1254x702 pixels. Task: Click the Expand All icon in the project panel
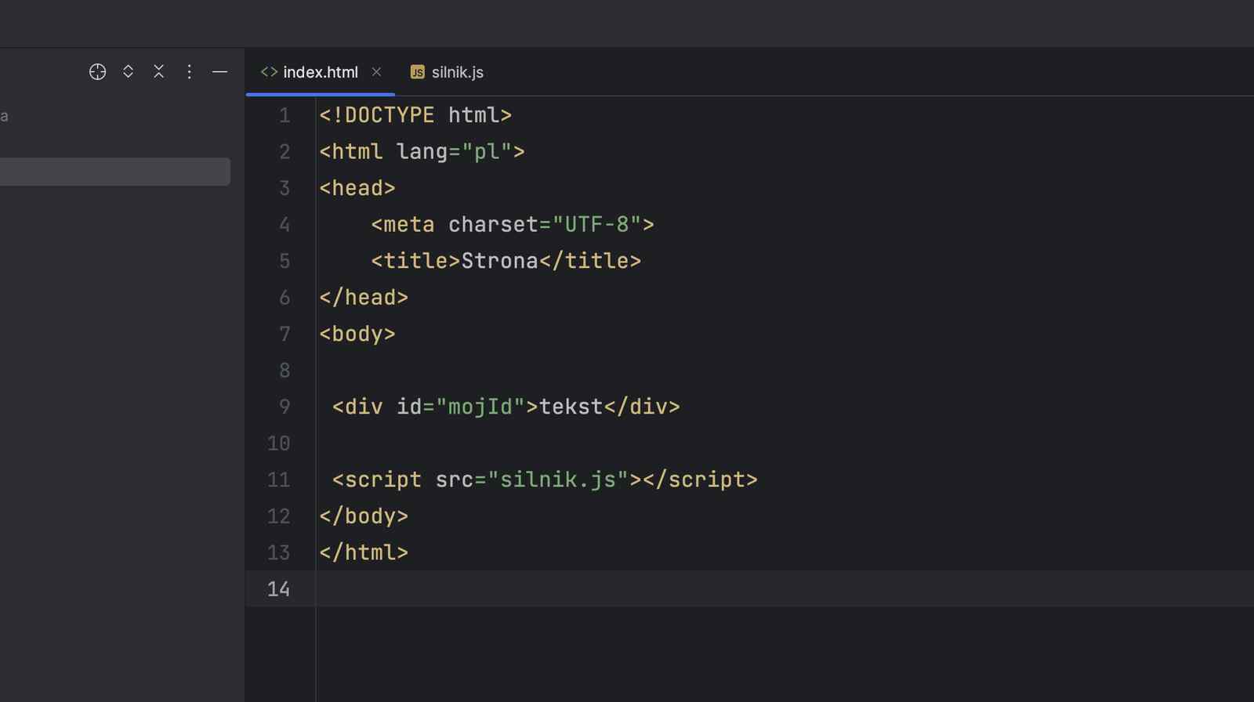tap(128, 72)
